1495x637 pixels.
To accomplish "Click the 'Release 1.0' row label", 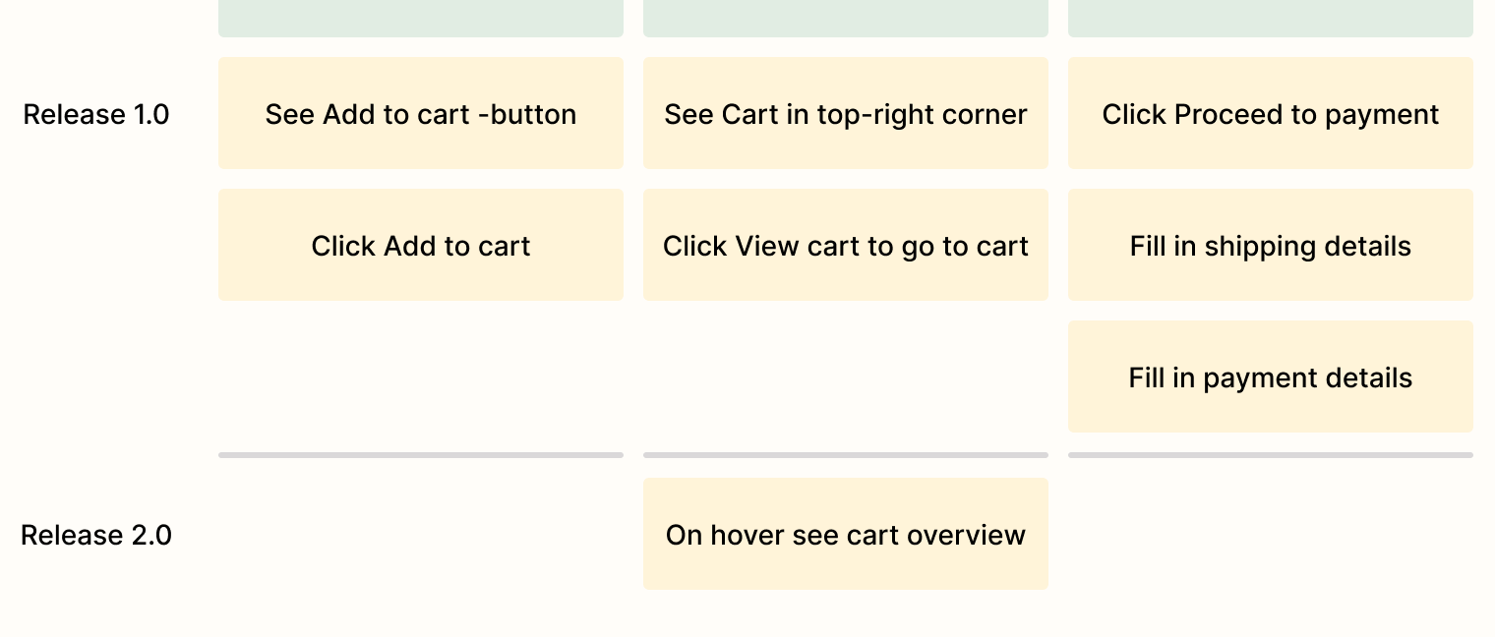I will [x=96, y=114].
